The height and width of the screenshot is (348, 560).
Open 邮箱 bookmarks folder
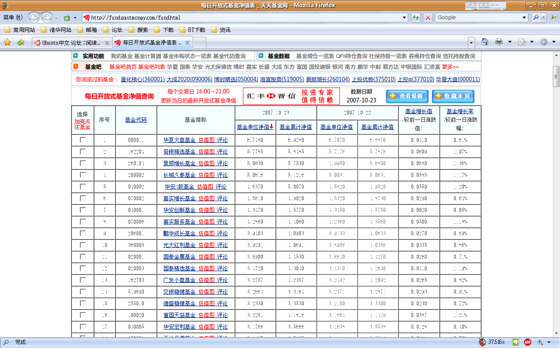(87, 30)
